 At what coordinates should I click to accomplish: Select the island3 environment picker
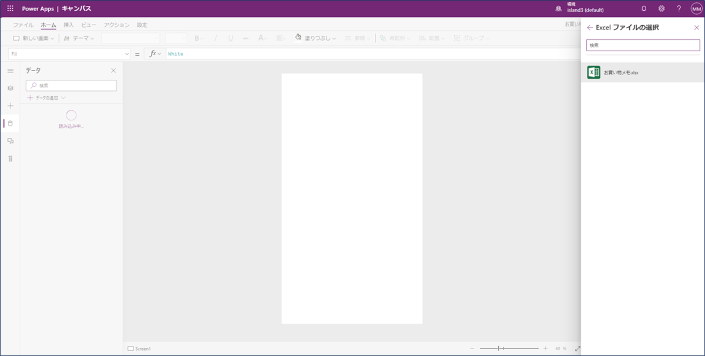coord(579,8)
